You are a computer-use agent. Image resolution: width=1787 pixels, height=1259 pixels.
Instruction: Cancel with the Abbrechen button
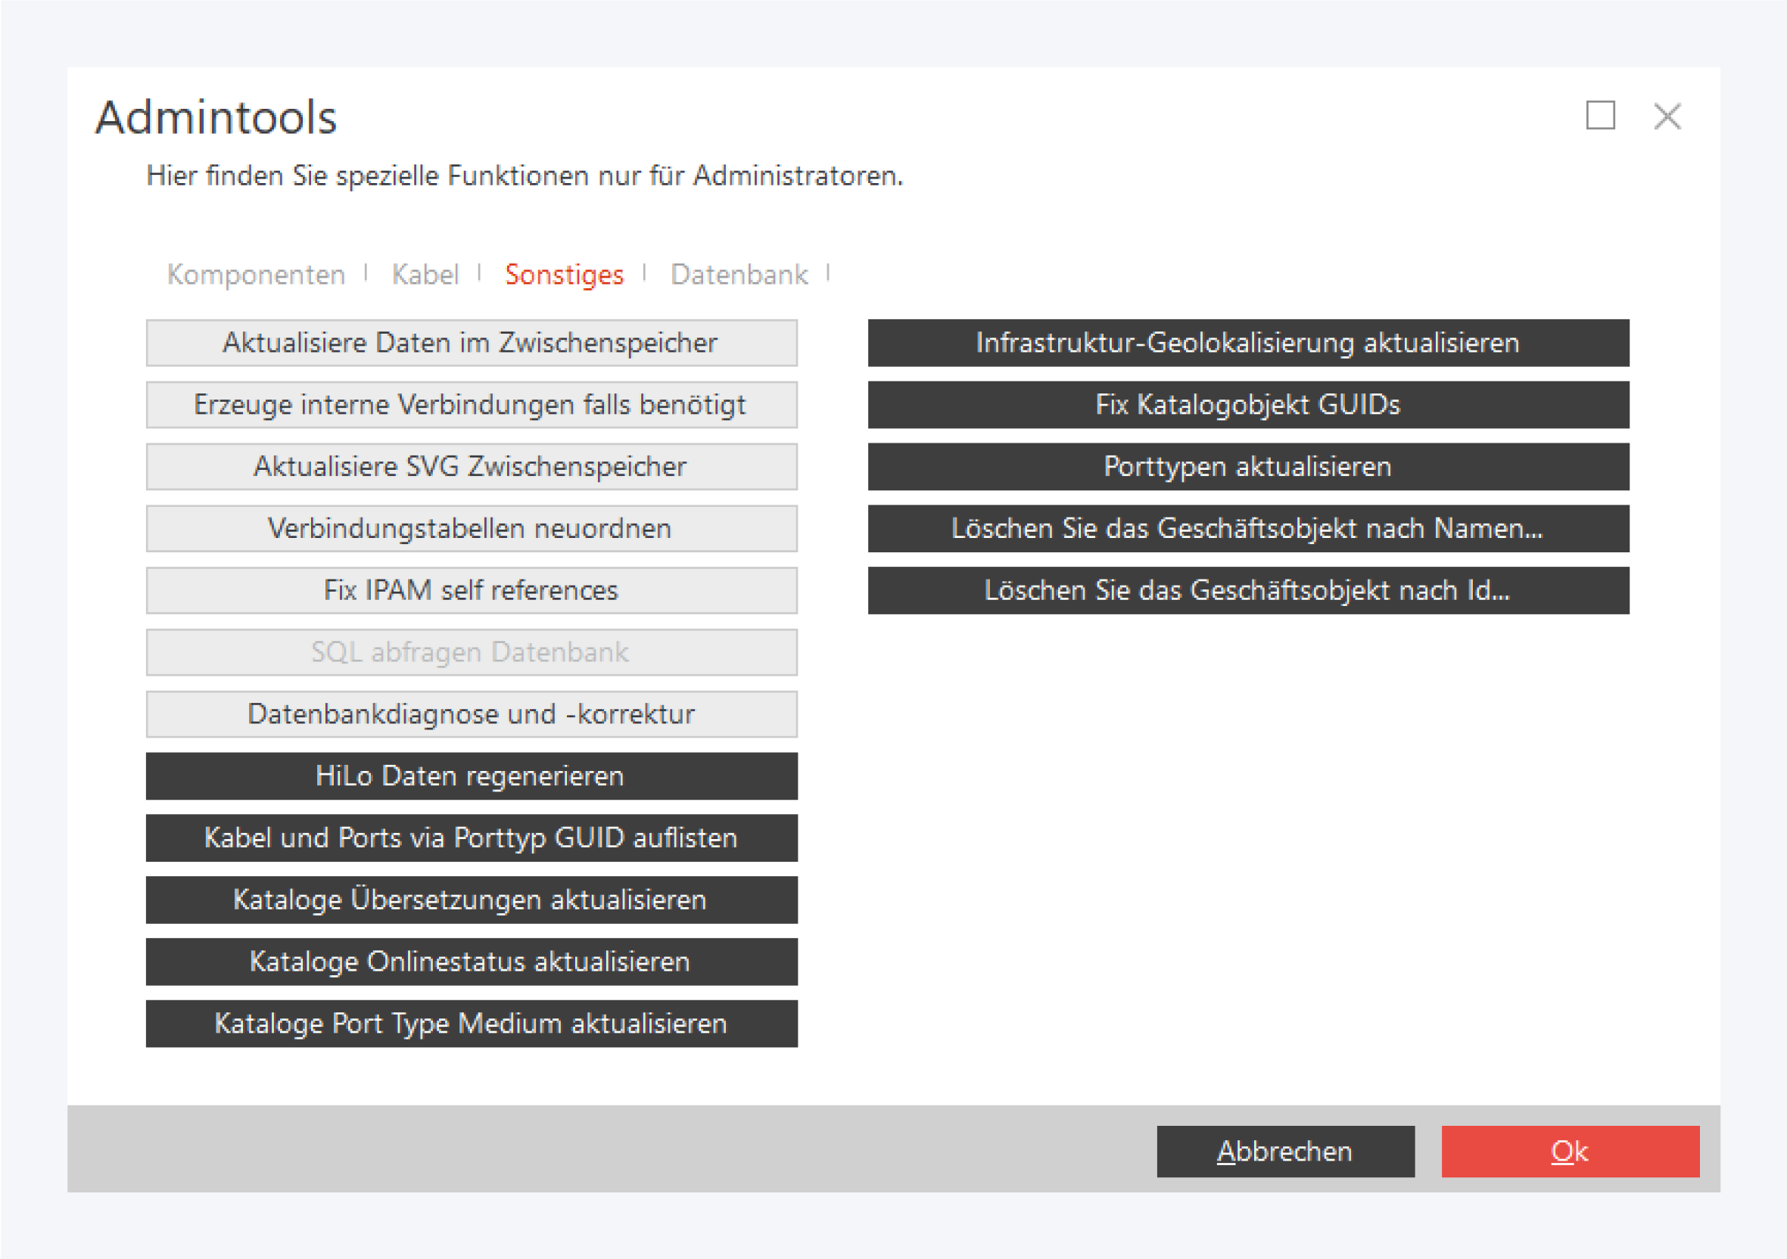[1285, 1151]
